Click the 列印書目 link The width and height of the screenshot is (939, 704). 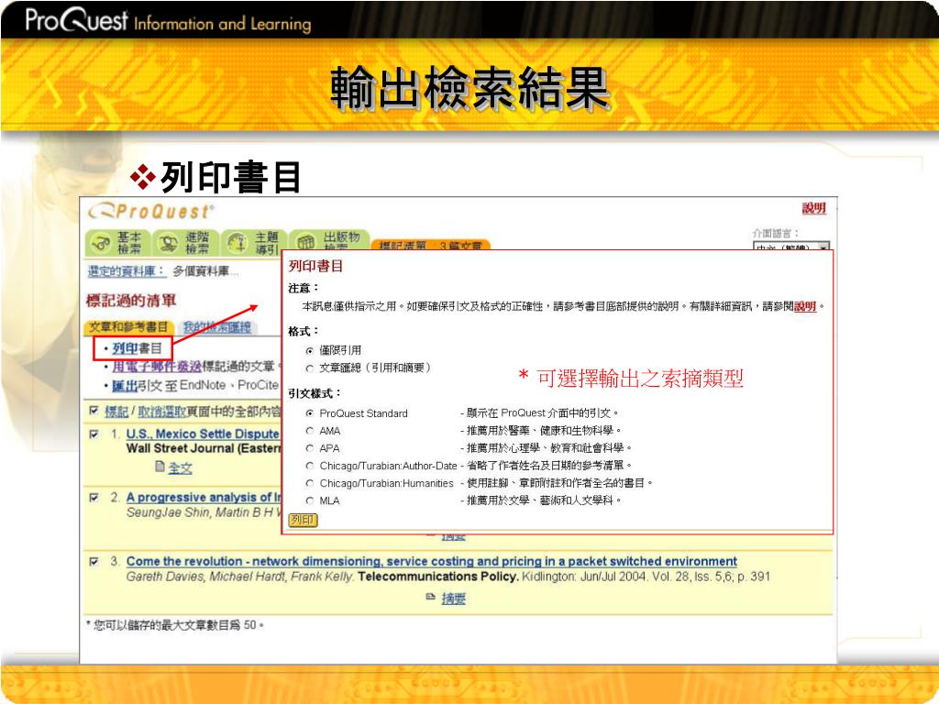[x=138, y=348]
